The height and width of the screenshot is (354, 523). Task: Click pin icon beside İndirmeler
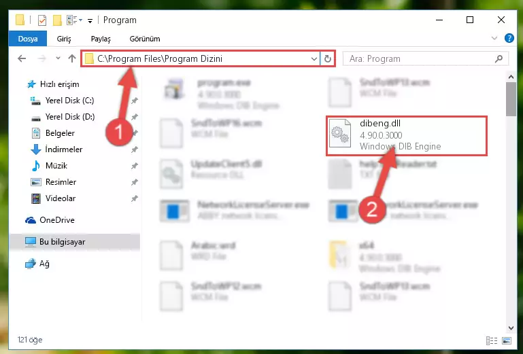[x=135, y=149]
